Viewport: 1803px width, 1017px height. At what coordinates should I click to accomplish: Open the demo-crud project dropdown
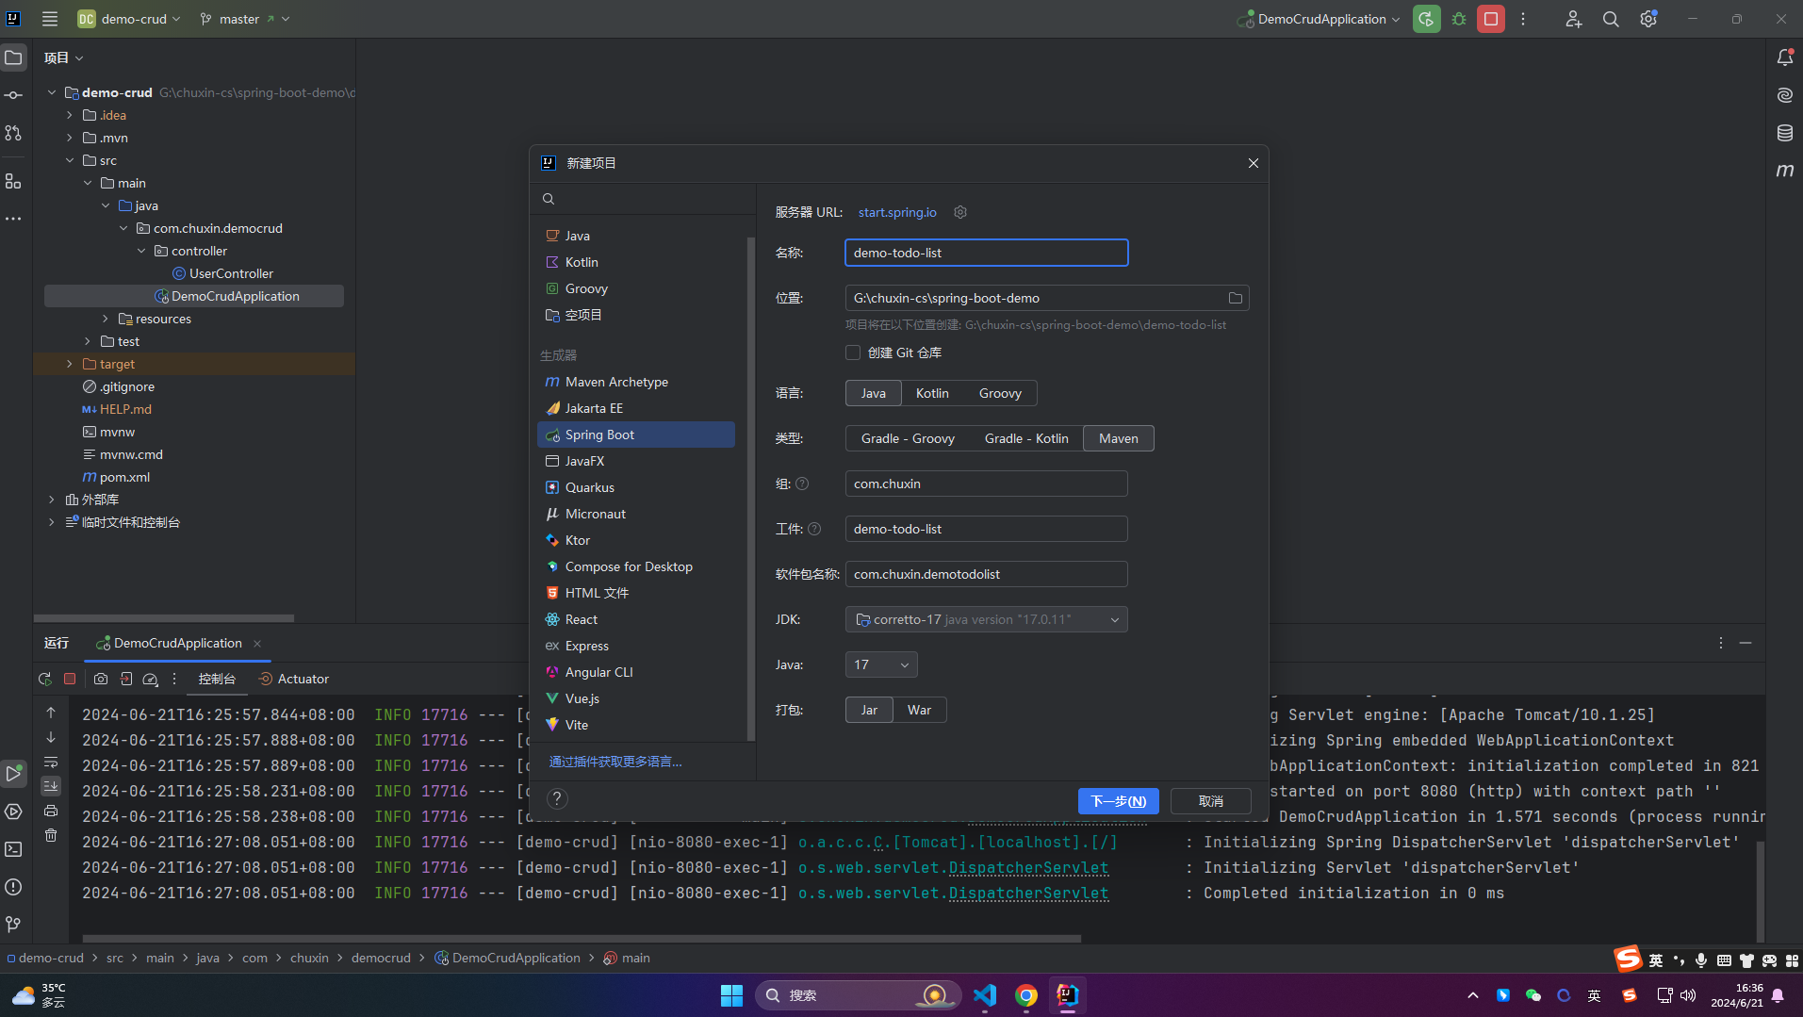tap(128, 19)
